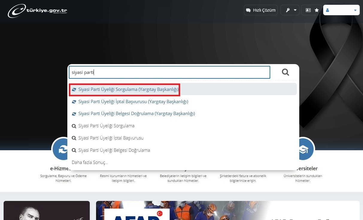Click the magnifier search button

pos(285,72)
